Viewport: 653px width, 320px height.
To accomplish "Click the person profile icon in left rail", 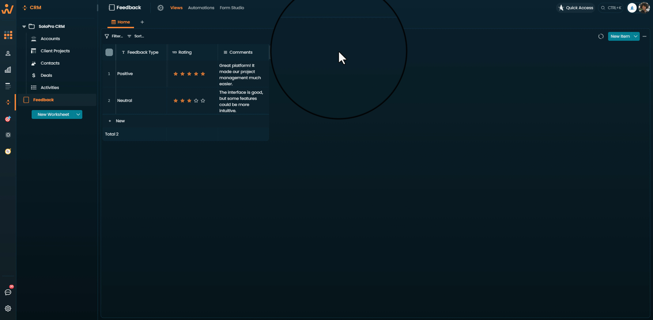I will coord(8,53).
